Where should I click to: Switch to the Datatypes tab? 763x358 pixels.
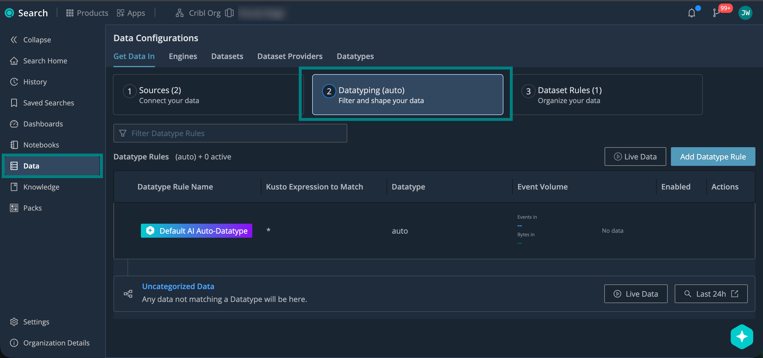coord(355,56)
